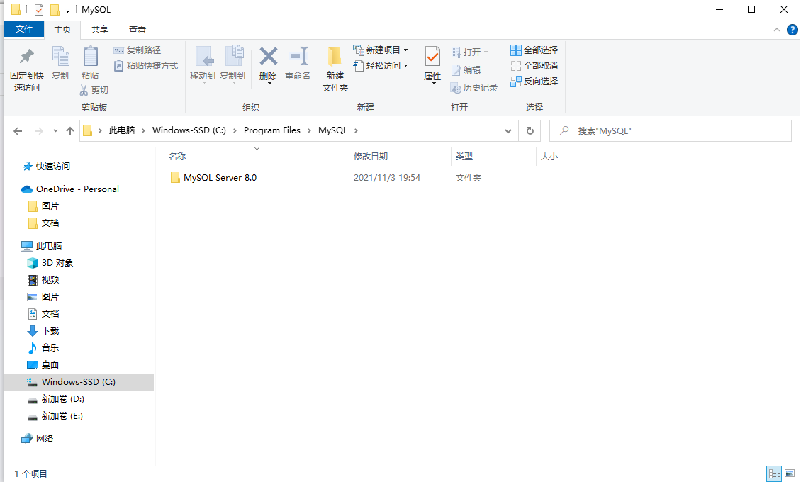Switch to the Share (共享) tab

click(x=100, y=30)
